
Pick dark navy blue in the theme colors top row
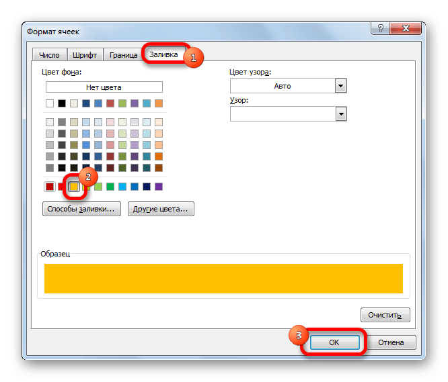pyautogui.click(x=86, y=103)
